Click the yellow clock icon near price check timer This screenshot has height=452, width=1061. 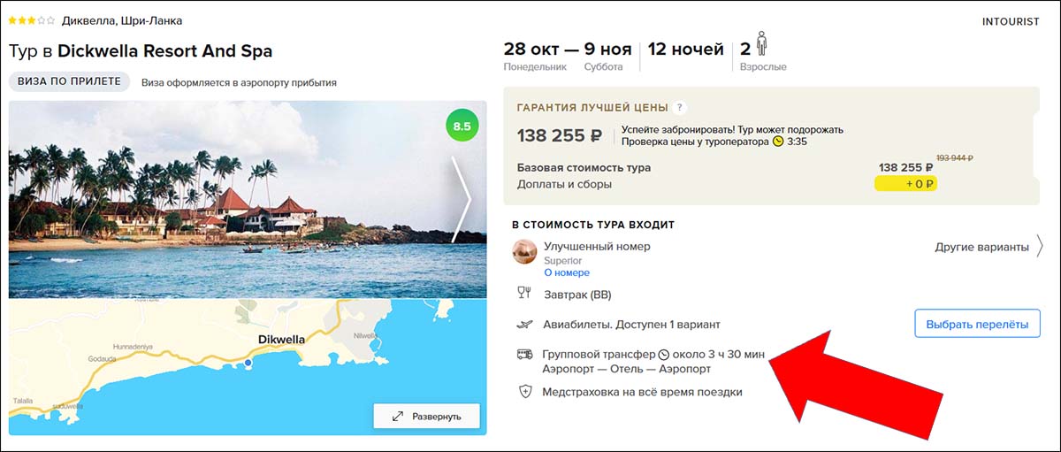pos(778,142)
